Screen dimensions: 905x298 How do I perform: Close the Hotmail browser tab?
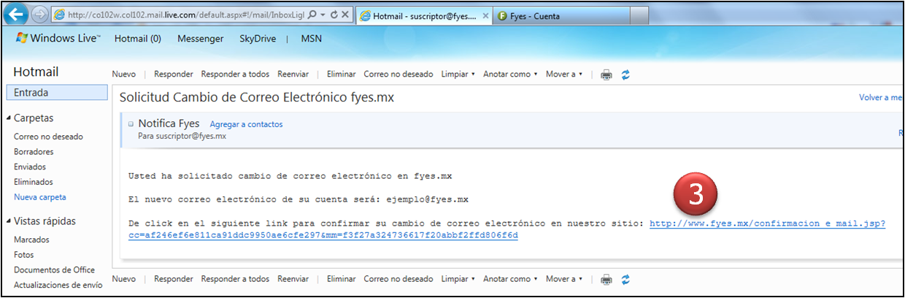486,15
